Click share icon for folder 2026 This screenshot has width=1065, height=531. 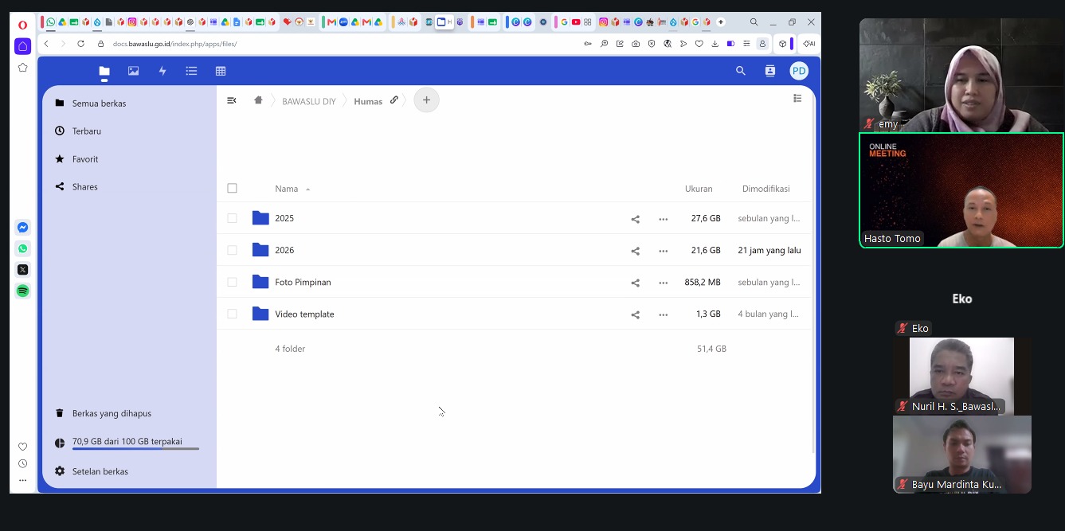click(635, 251)
